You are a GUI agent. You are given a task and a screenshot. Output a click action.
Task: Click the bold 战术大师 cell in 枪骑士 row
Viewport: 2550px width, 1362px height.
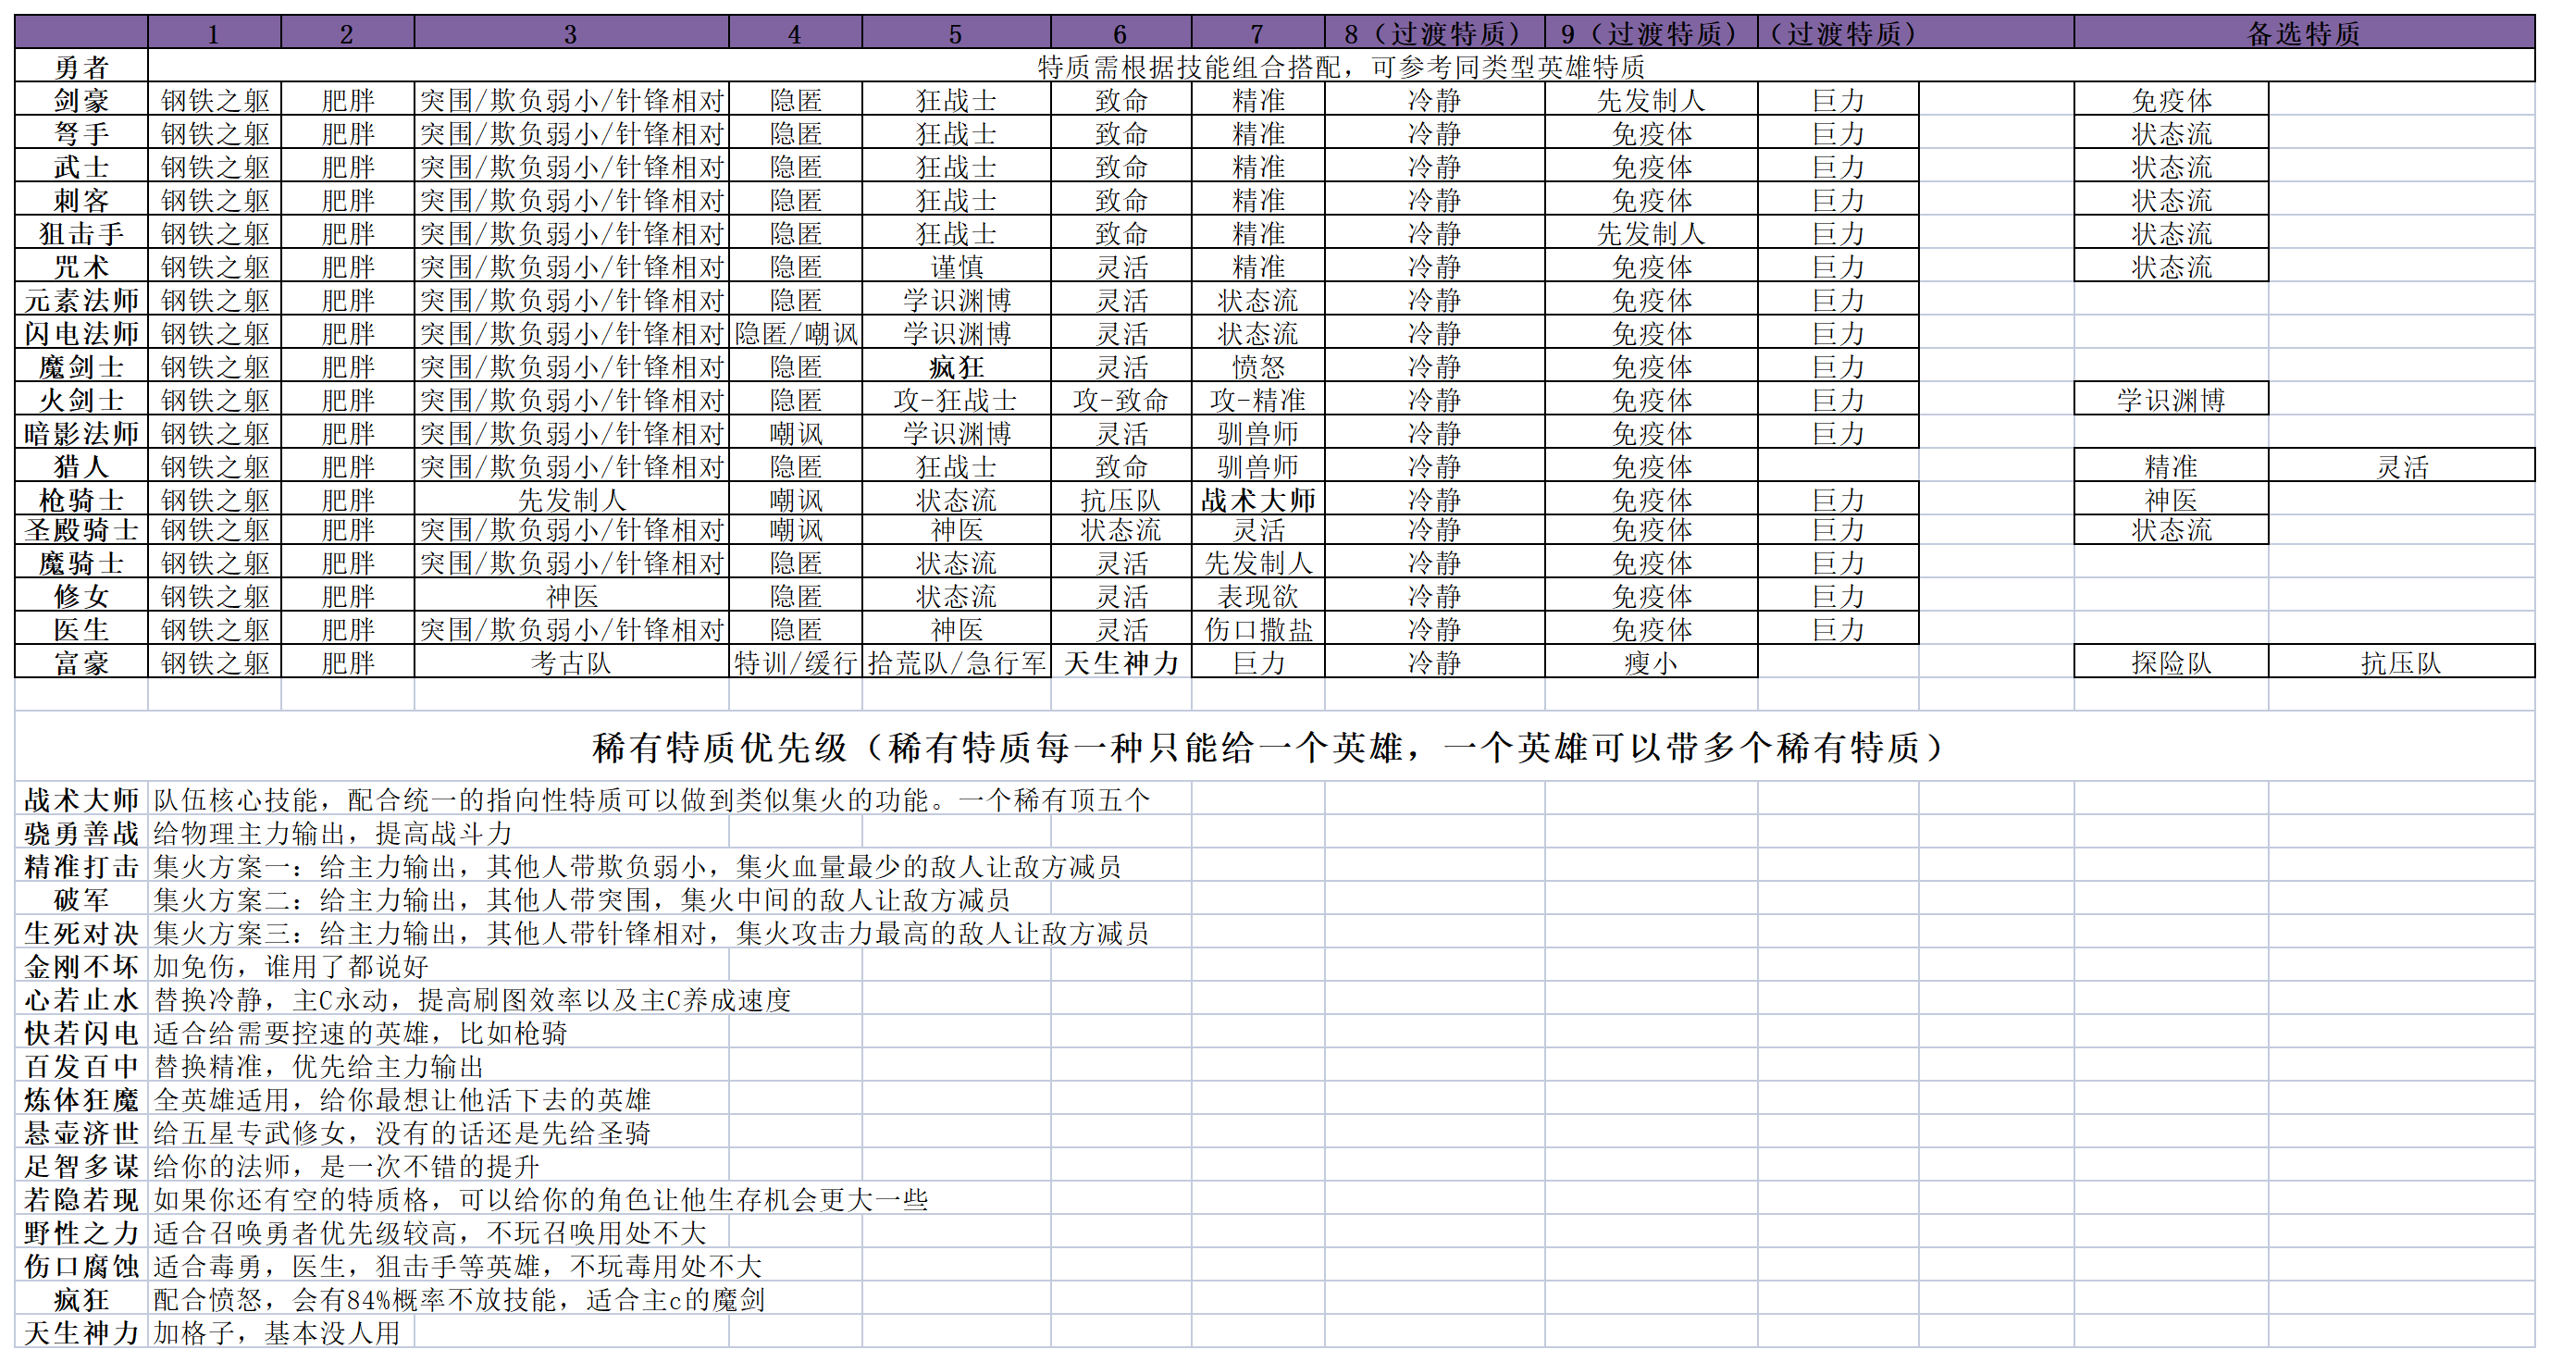click(x=1258, y=499)
